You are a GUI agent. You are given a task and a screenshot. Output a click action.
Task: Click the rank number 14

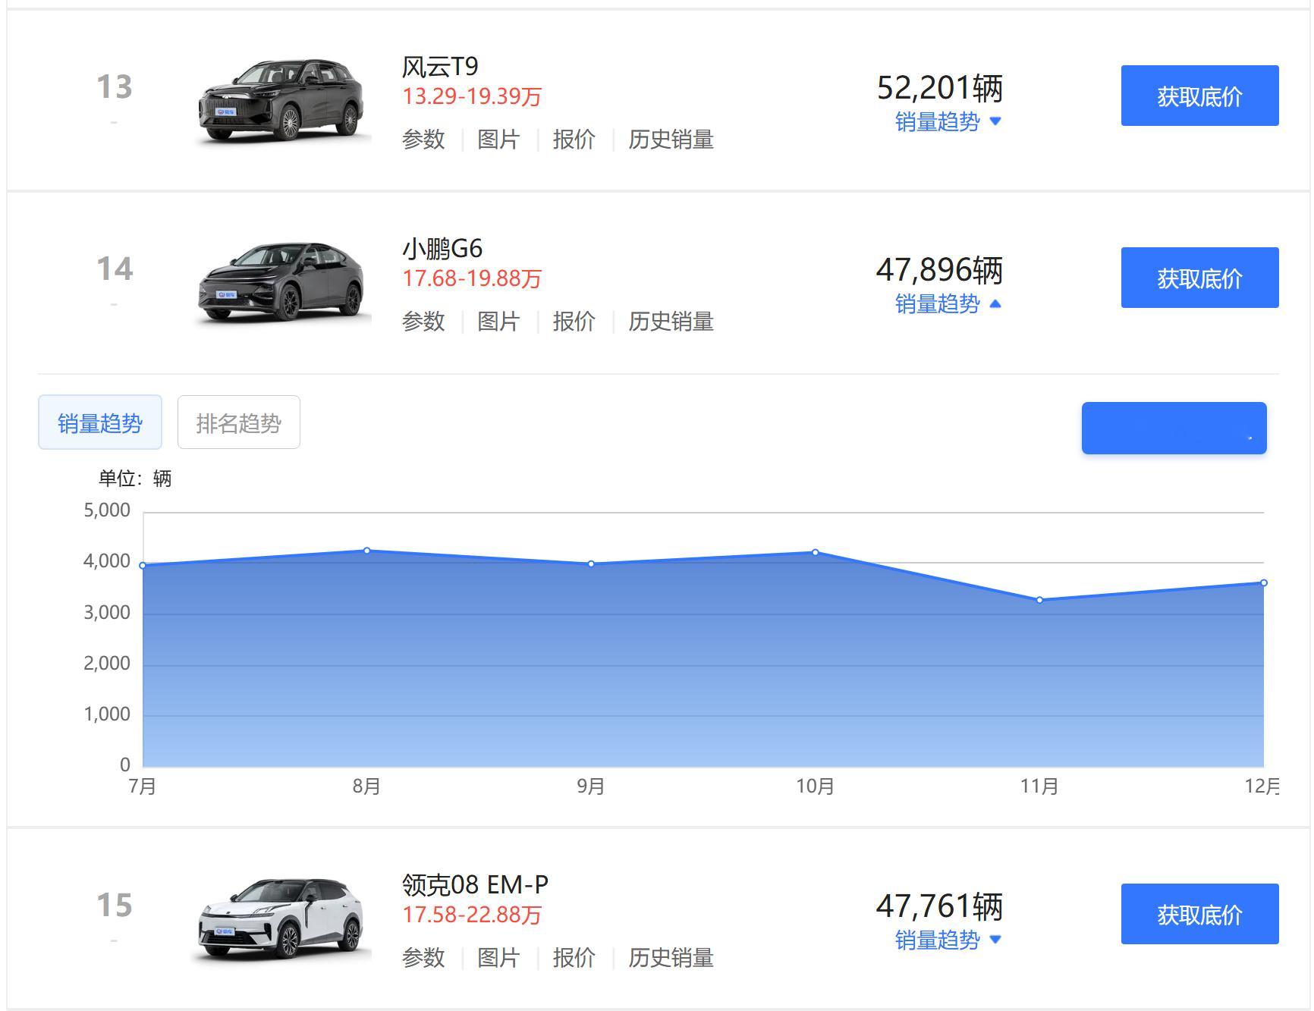point(115,269)
